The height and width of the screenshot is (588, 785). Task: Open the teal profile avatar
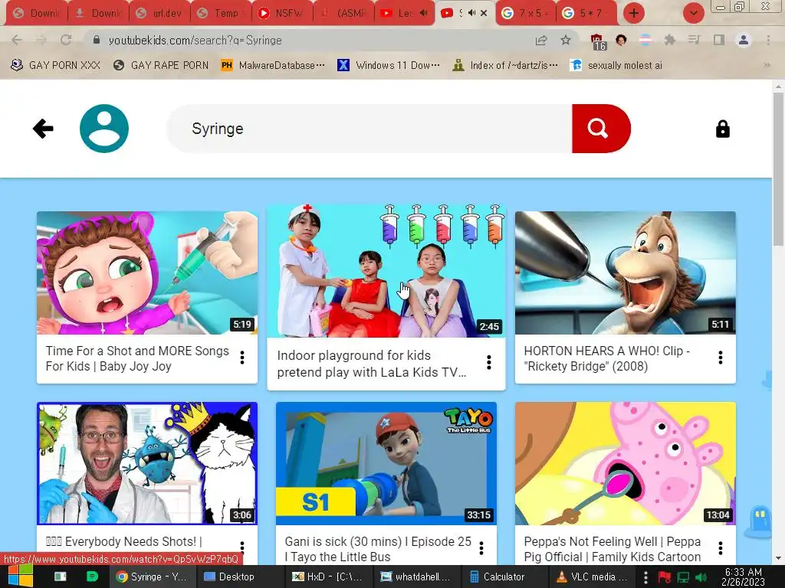coord(104,129)
